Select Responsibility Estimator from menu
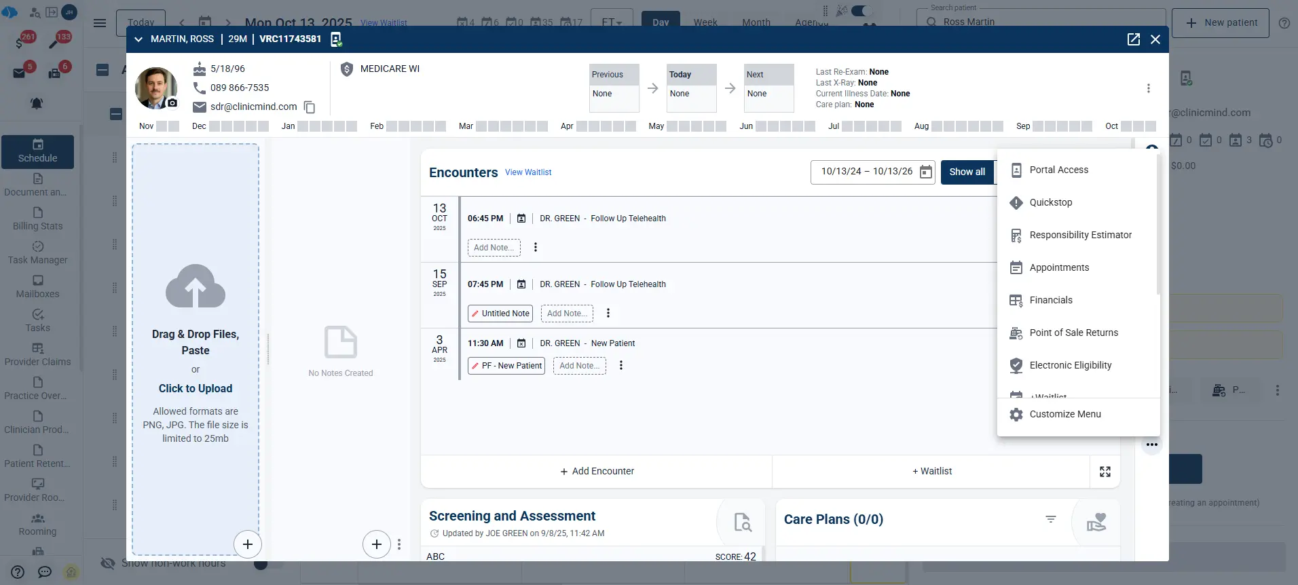 1079,235
